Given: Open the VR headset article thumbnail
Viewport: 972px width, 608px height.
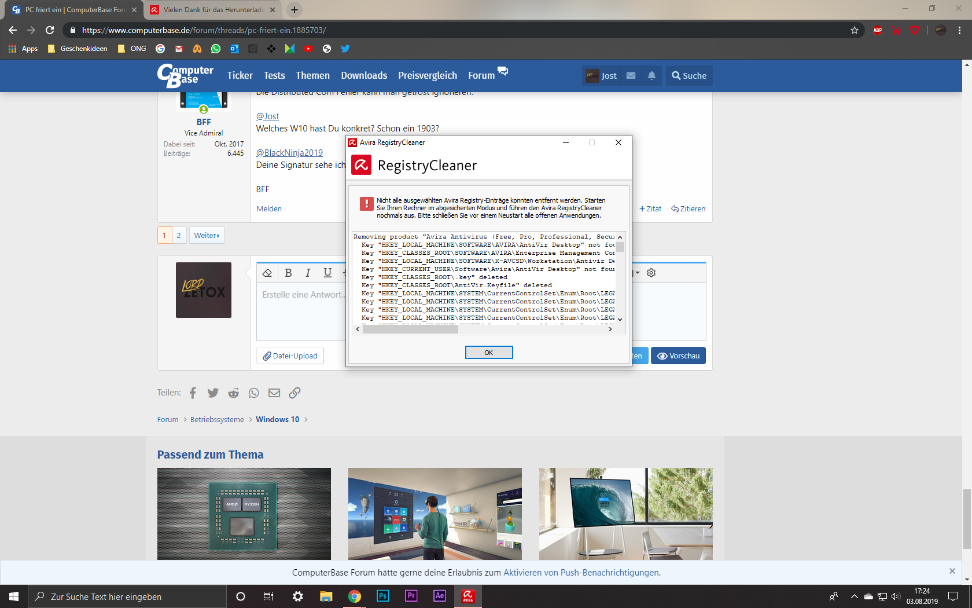Looking at the screenshot, I should tap(435, 514).
